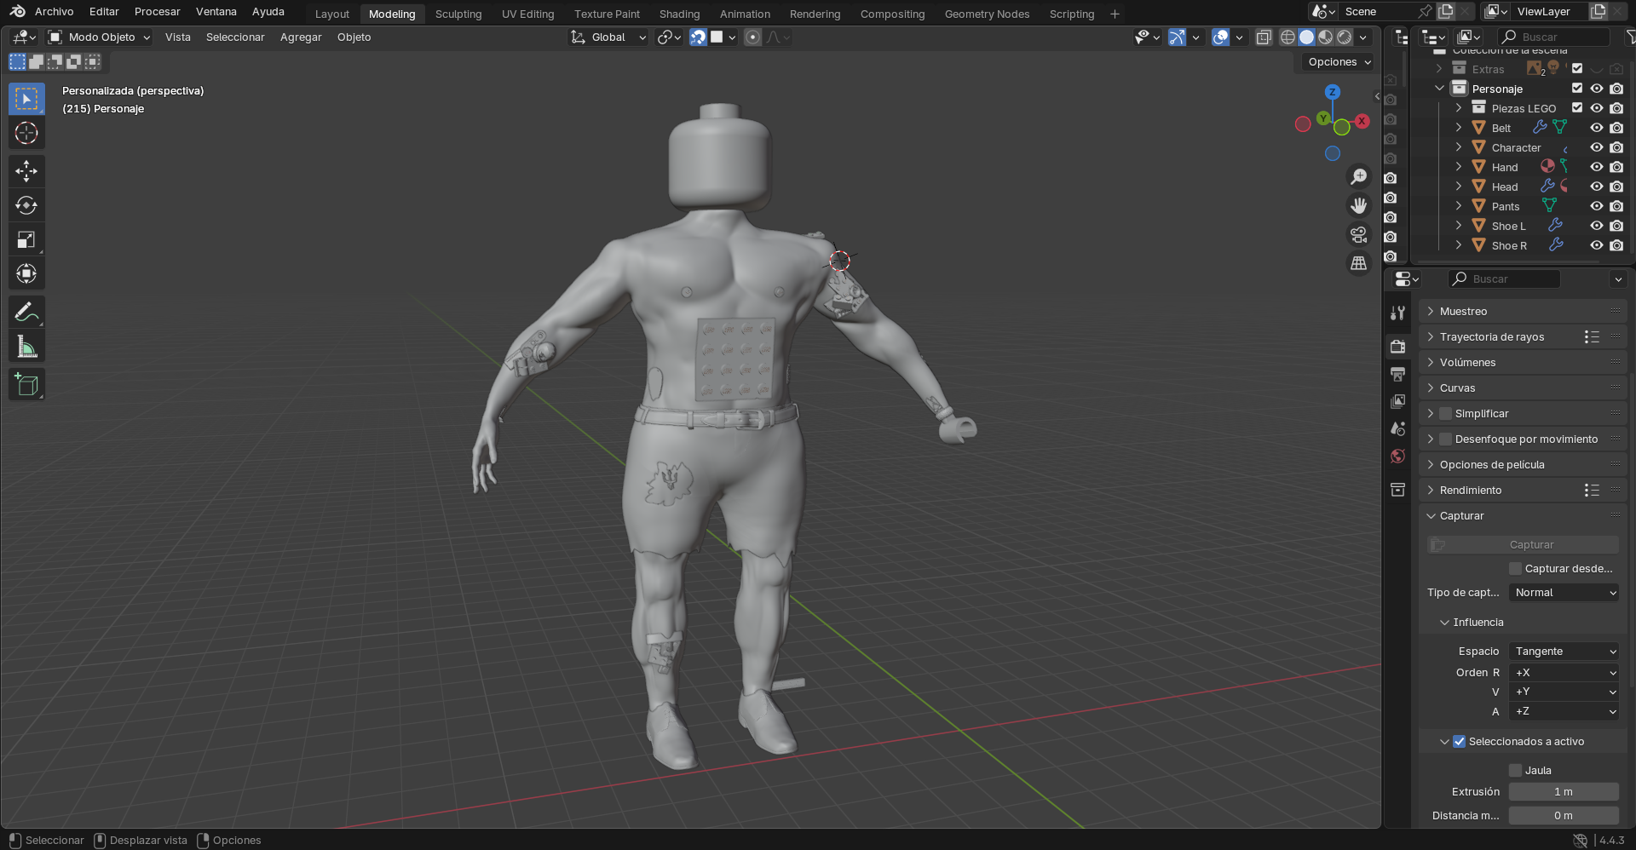This screenshot has width=1636, height=850.
Task: Uncheck Piezas LEGO collection exclude checkbox
Action: tap(1577, 108)
